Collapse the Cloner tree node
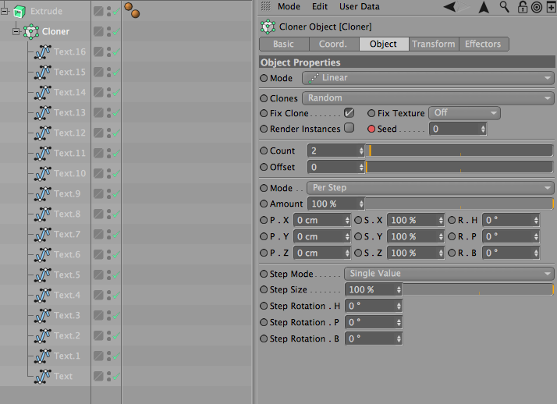 [16, 32]
